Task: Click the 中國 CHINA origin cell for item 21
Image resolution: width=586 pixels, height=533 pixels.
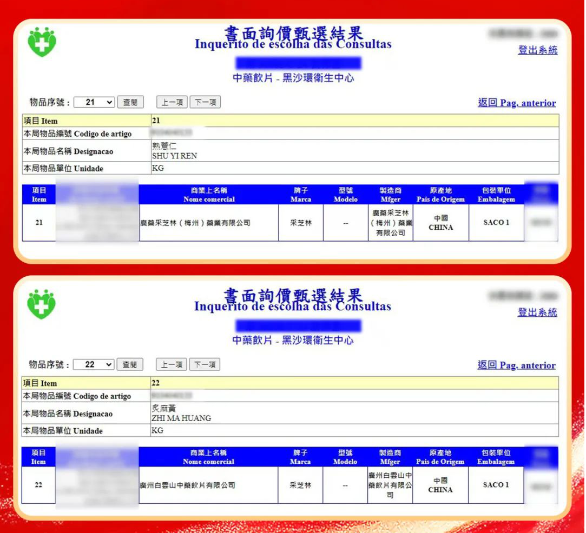Action: coord(440,223)
